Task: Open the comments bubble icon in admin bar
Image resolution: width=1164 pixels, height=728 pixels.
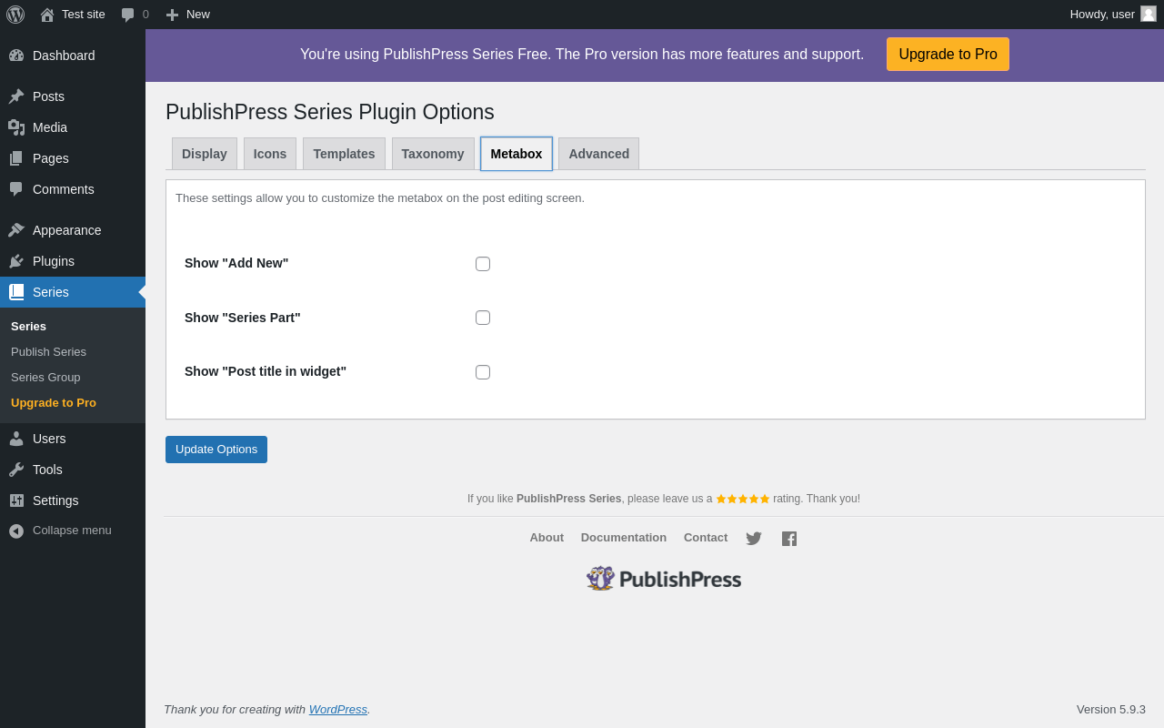Action: pyautogui.click(x=128, y=15)
